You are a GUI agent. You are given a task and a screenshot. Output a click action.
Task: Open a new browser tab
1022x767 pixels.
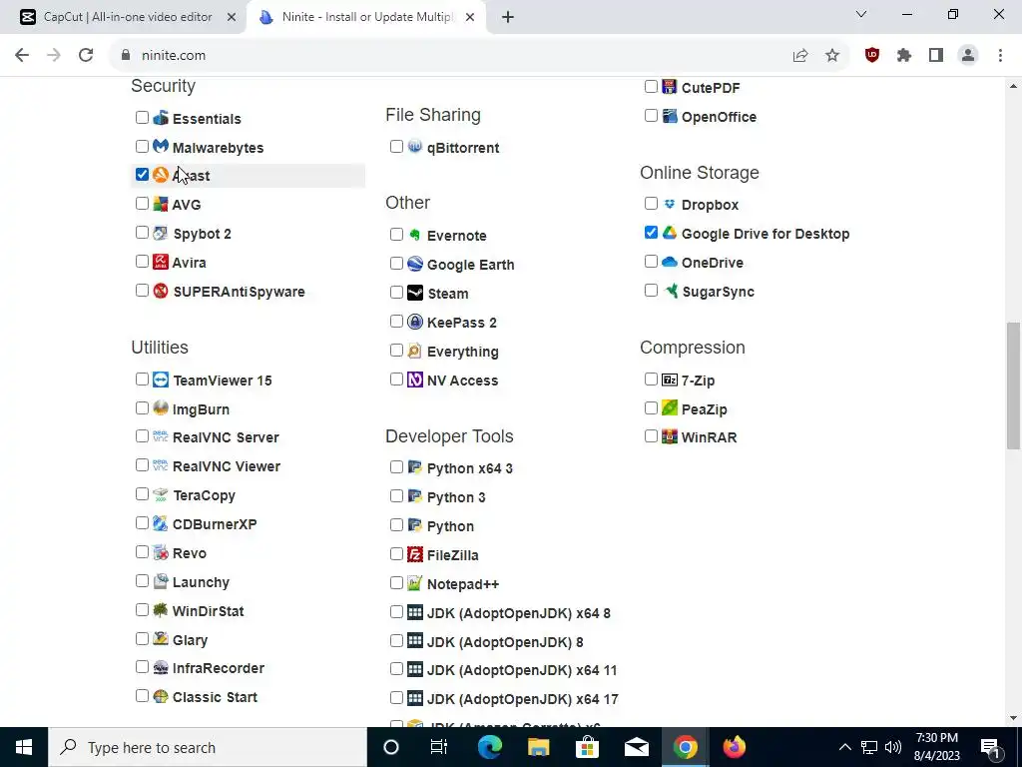pos(508,18)
